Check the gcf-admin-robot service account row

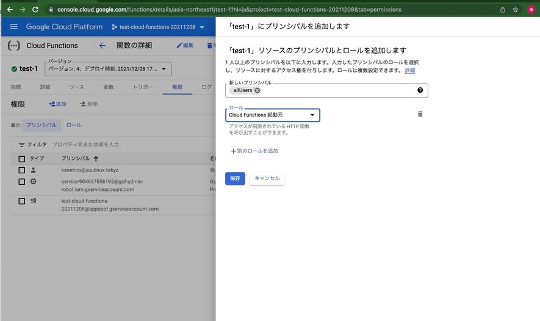[22, 181]
